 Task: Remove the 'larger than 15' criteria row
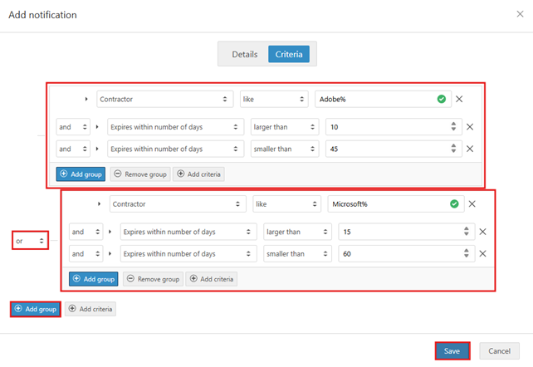[482, 232]
